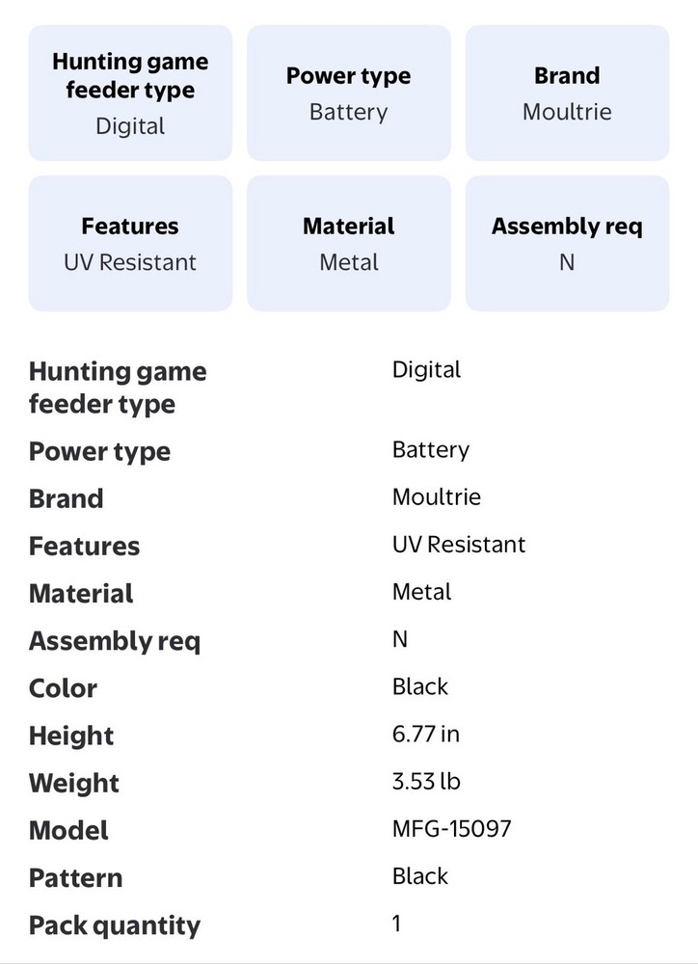Viewport: 698px width, 964px height.
Task: Select the Assembly req card
Action: (567, 244)
